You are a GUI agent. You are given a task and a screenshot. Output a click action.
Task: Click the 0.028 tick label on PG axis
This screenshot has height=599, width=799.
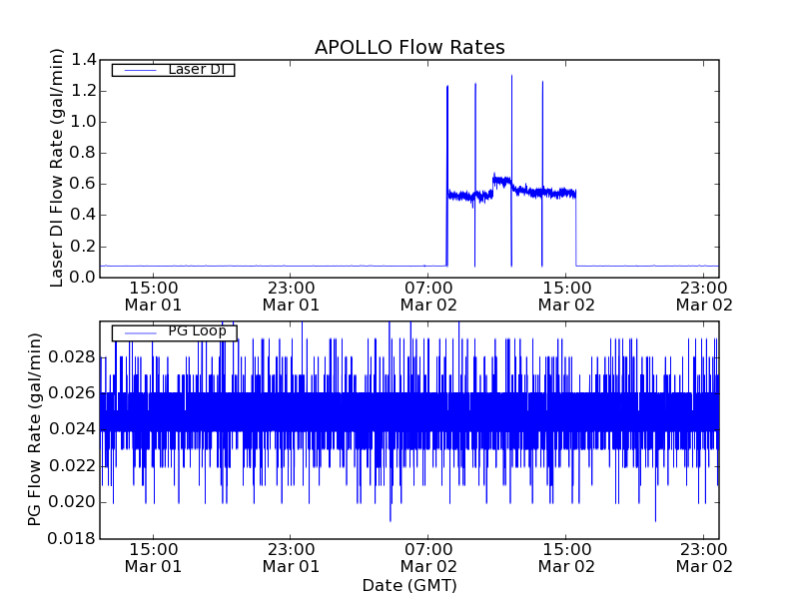click(72, 357)
